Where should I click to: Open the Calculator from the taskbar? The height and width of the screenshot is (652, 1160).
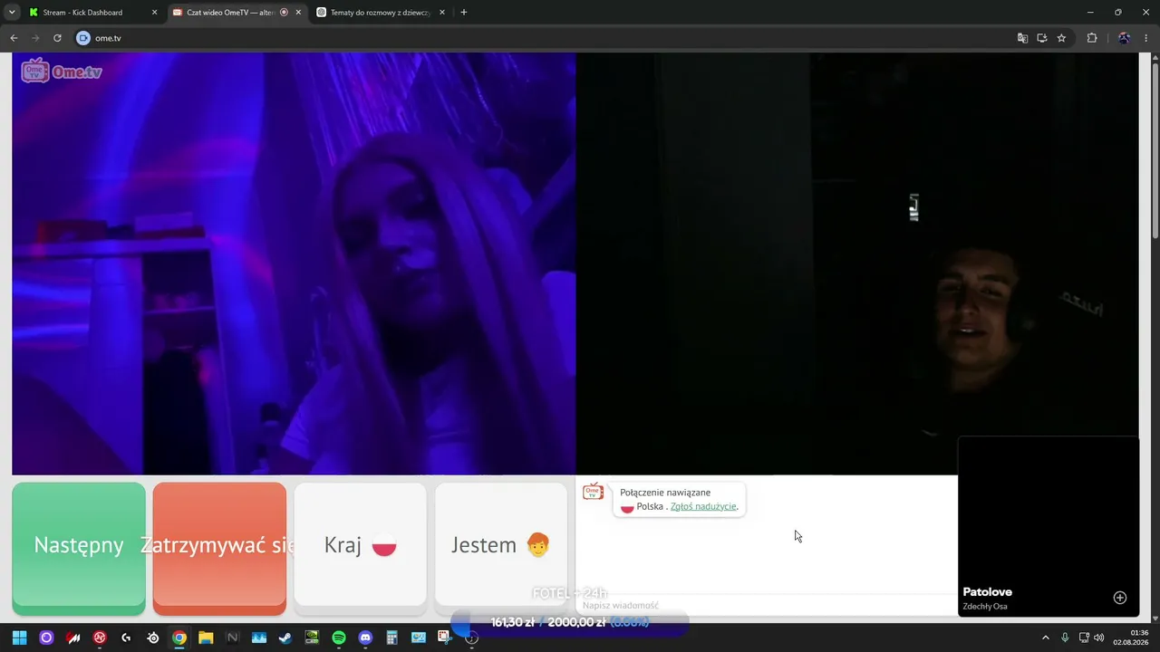(x=391, y=638)
